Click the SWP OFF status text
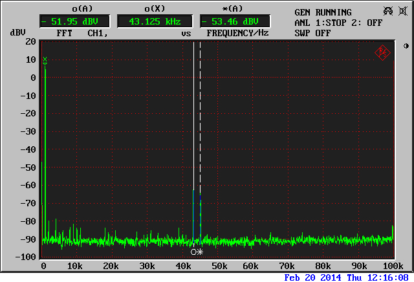 coord(312,33)
